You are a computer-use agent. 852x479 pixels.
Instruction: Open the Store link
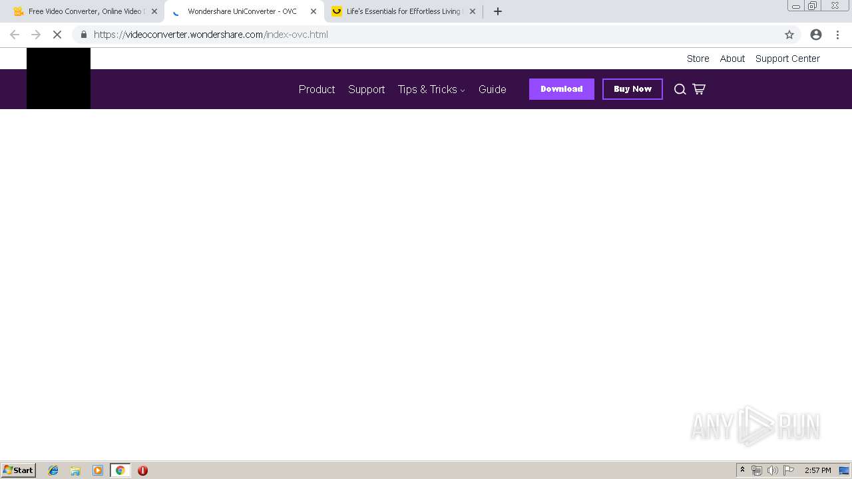[698, 59]
